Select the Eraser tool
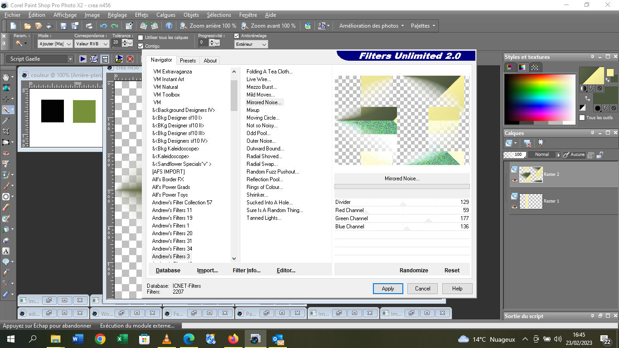 (x=6, y=208)
